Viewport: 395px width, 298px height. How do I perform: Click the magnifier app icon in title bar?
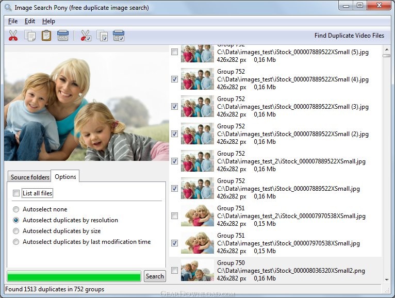pos(8,8)
